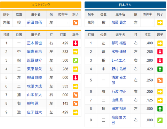Click the 先発 cell in 日本ハム pitcher row
The height and width of the screenshot is (129, 167).
pos(91,22)
